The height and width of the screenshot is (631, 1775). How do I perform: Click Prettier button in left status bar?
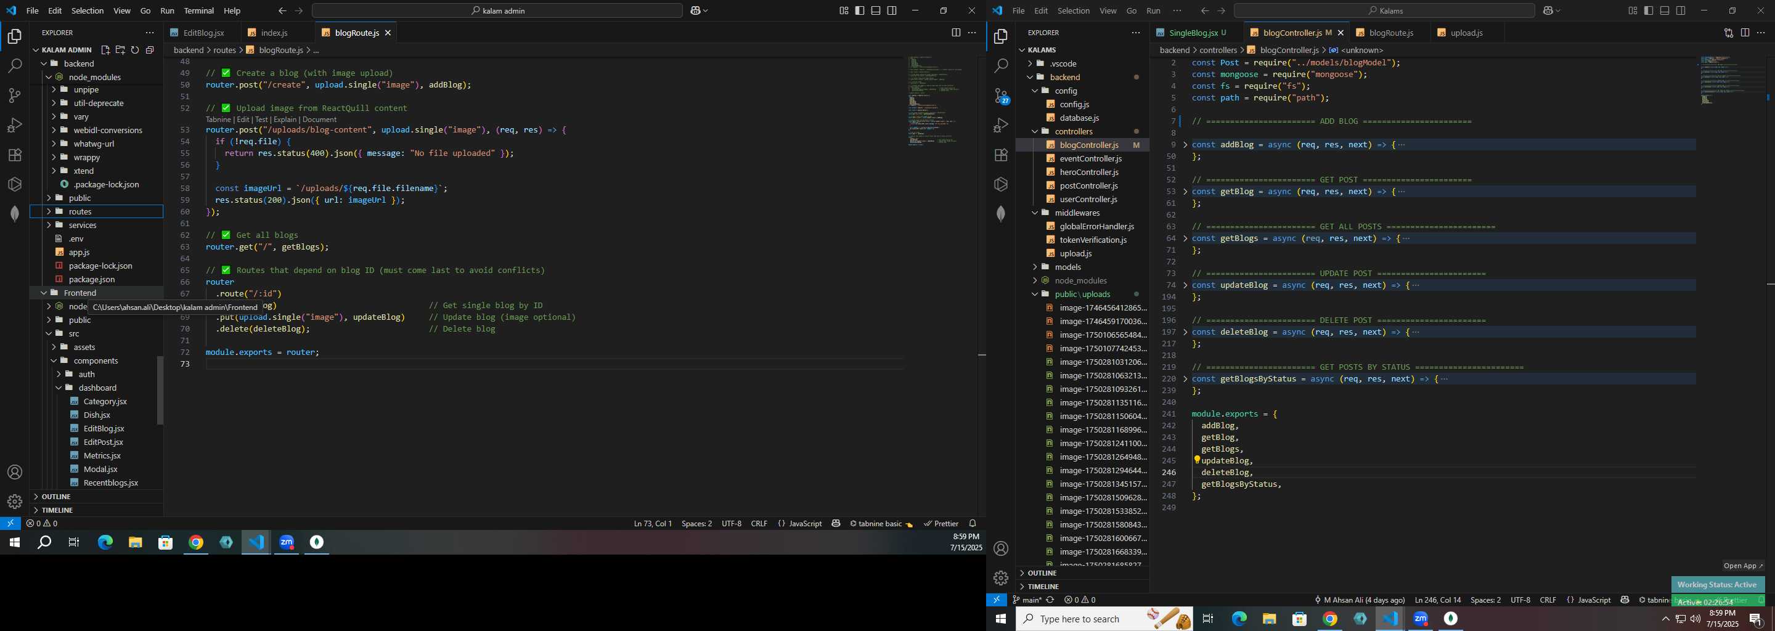point(941,524)
